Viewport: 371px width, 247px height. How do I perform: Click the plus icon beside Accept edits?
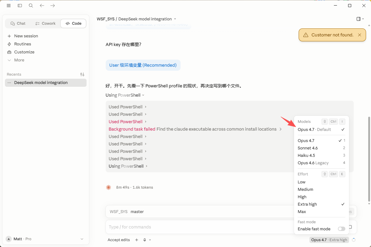point(137,240)
